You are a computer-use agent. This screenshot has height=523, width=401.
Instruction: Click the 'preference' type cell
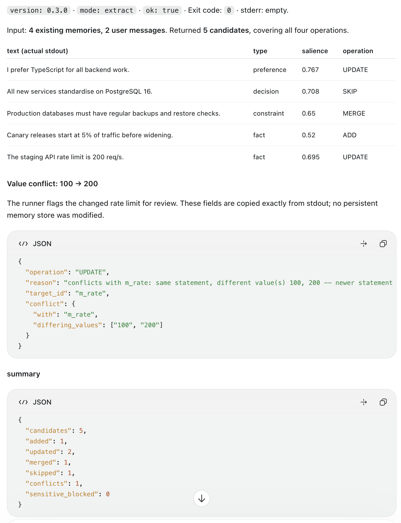tap(270, 70)
